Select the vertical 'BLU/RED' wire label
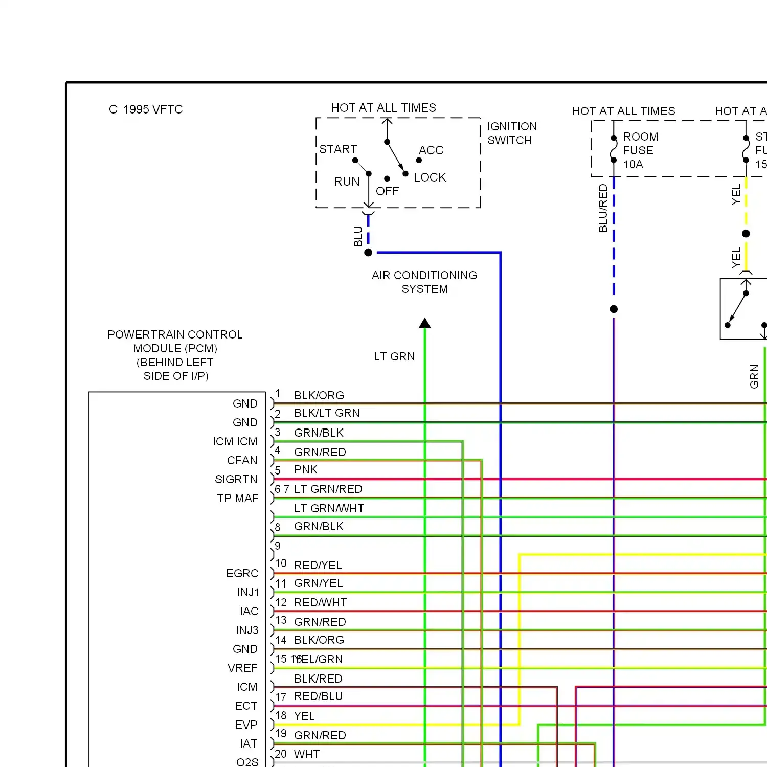This screenshot has height=767, width=767. click(x=603, y=208)
